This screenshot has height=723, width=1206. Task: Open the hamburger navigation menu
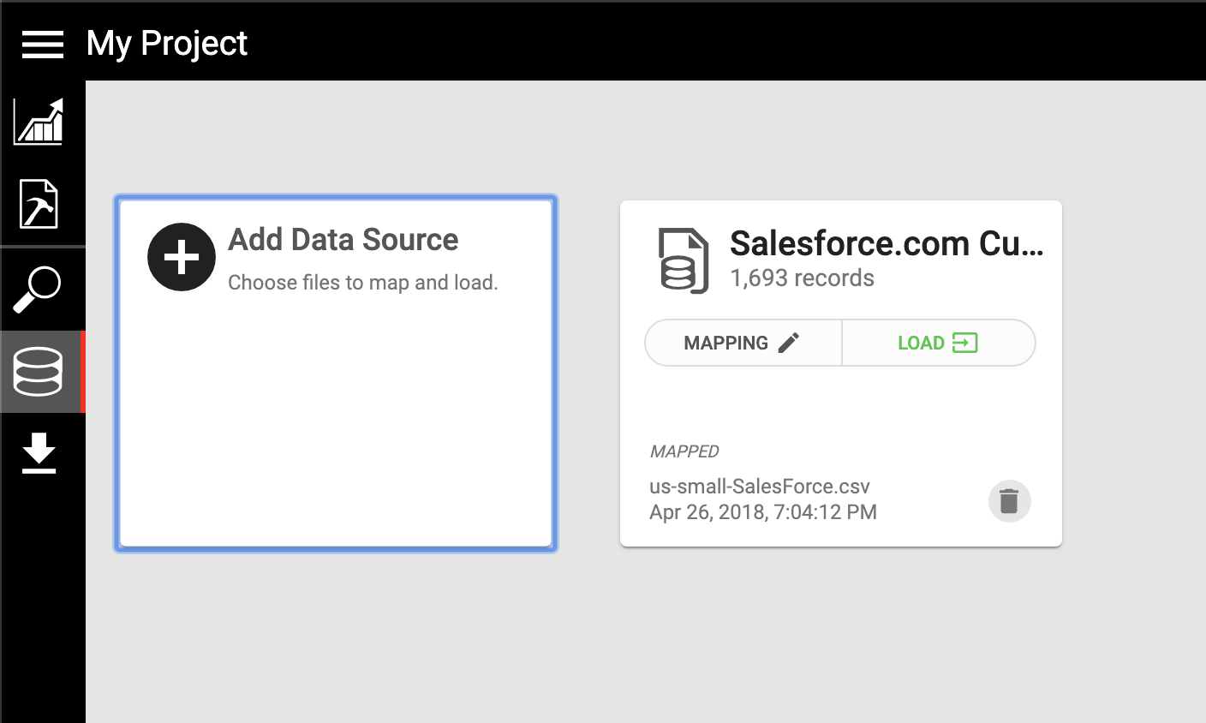pos(42,44)
